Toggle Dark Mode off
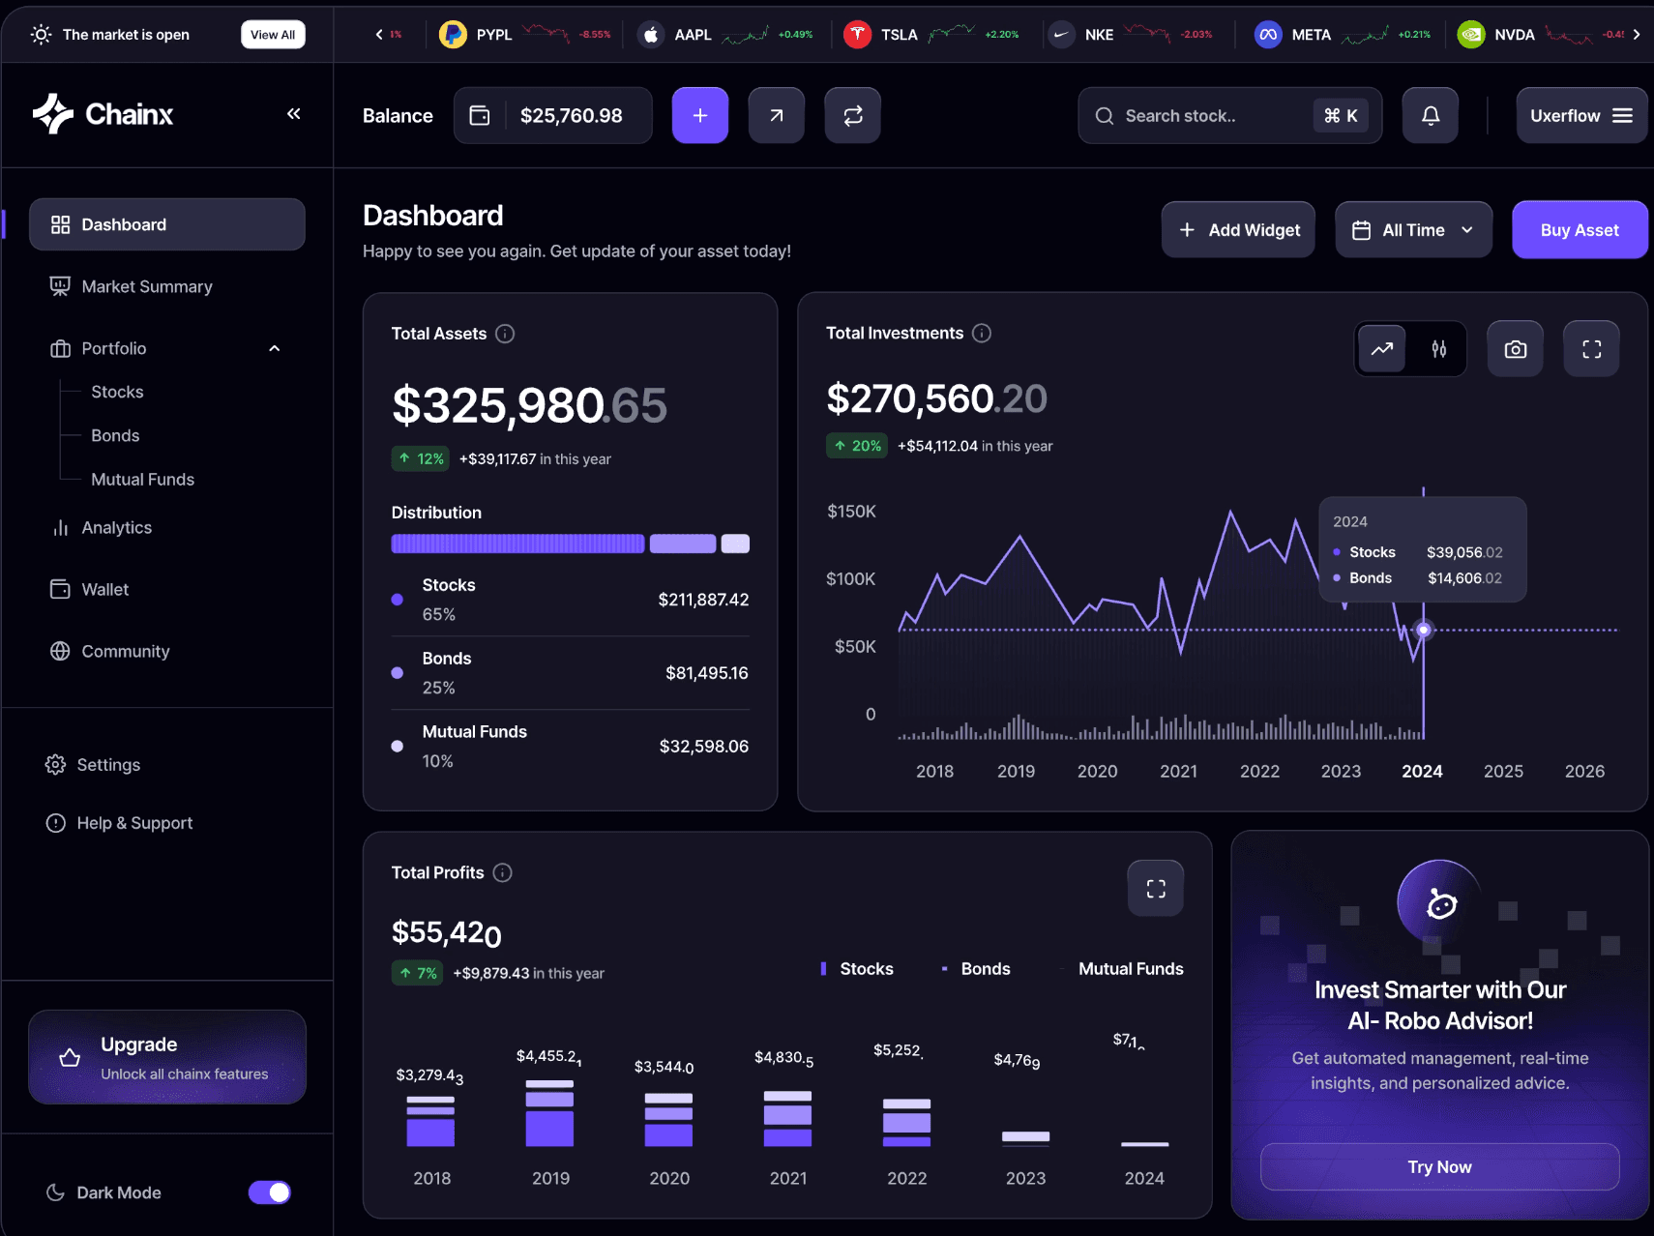The image size is (1654, 1236). [x=270, y=1192]
